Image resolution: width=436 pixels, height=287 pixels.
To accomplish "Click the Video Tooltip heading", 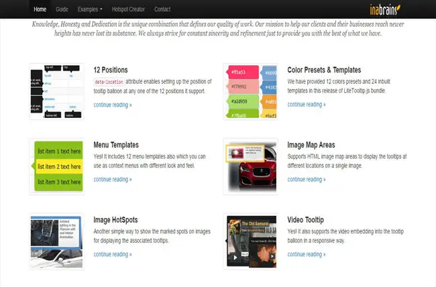I will tap(306, 220).
